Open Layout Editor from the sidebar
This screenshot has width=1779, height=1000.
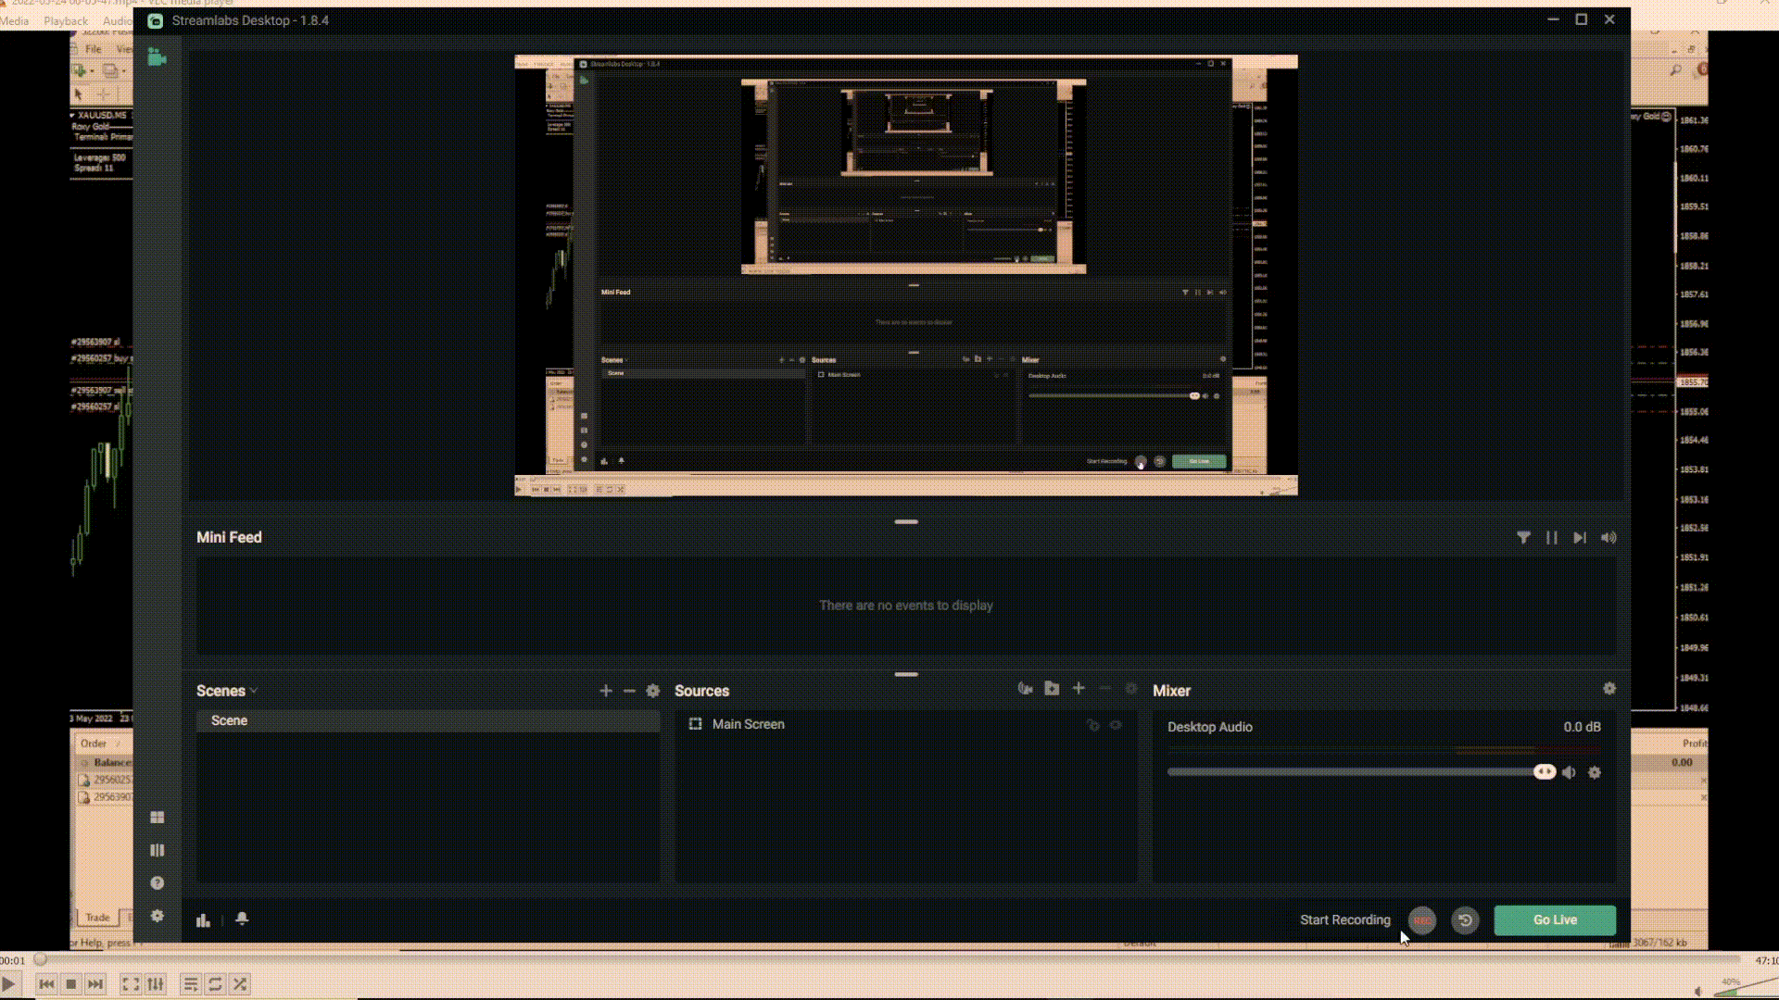click(157, 818)
